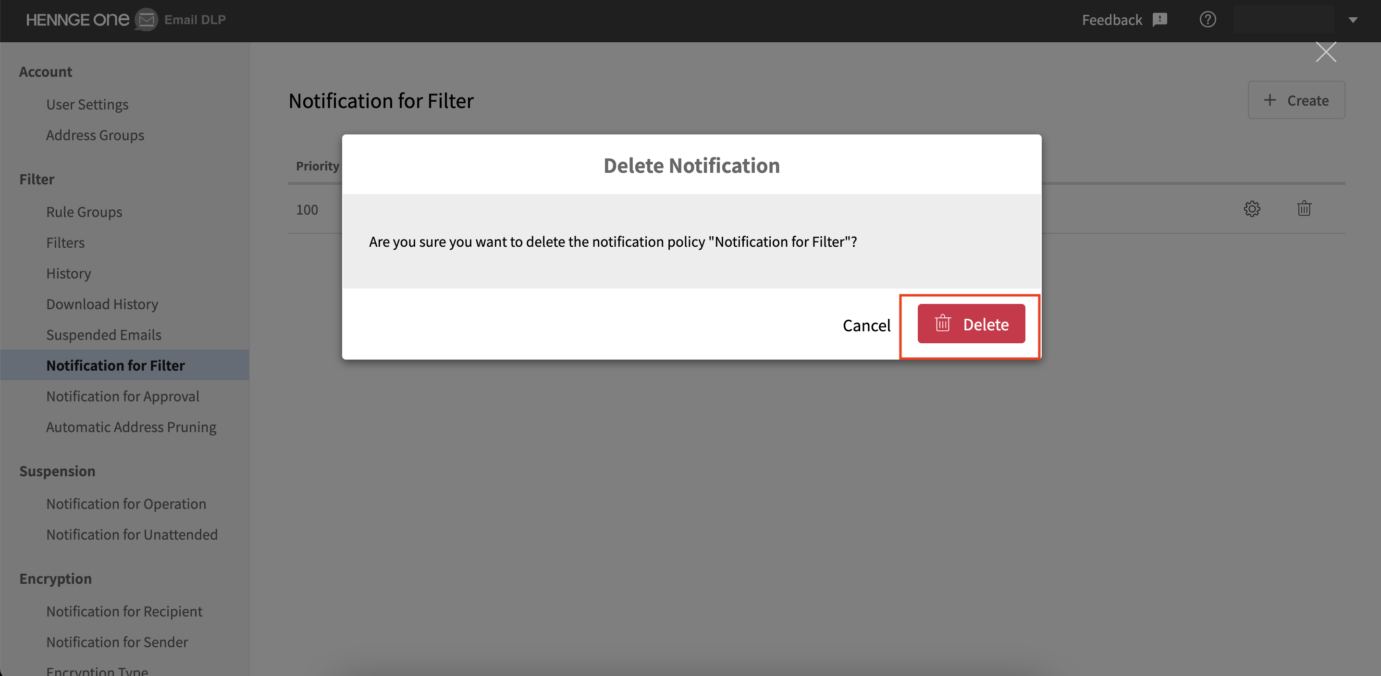The image size is (1381, 676).
Task: Go to Notification for Operation
Action: point(126,504)
